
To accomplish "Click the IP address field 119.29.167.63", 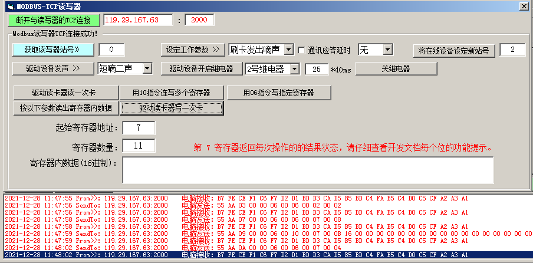I will (139, 20).
